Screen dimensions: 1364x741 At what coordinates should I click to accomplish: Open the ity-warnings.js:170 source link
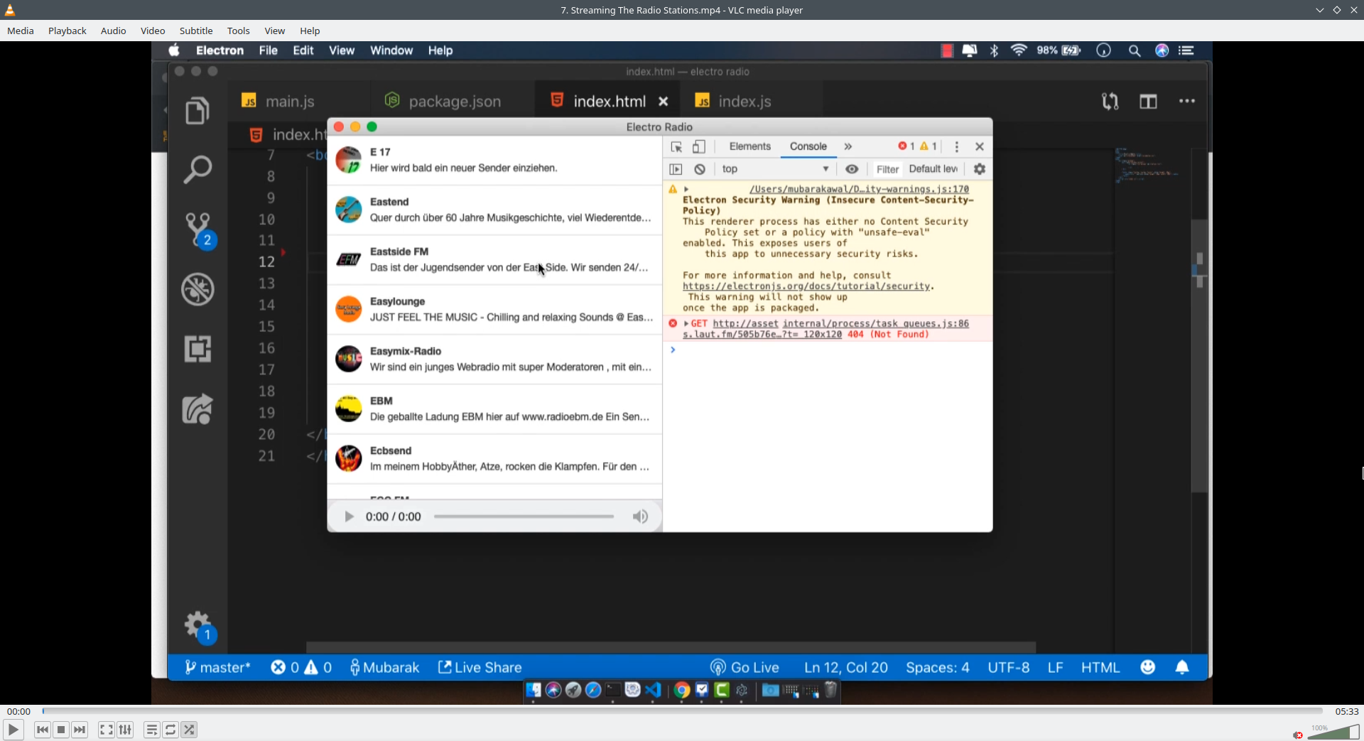click(x=859, y=189)
